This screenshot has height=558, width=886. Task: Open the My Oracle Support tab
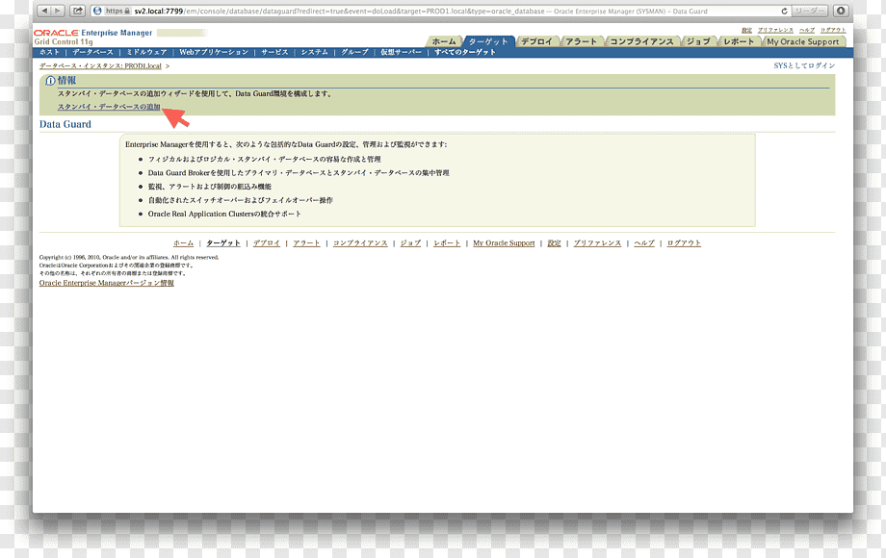coord(803,41)
